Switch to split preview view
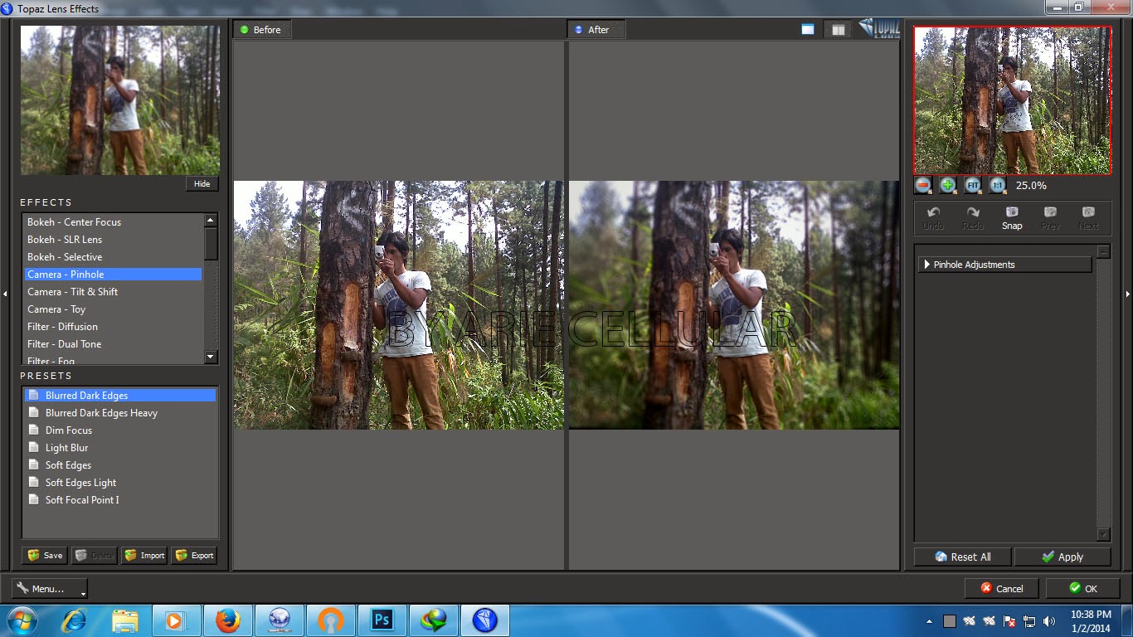 839,29
